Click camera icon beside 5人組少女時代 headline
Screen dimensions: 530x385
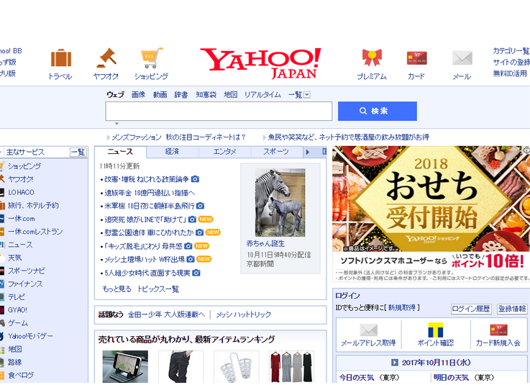click(196, 273)
